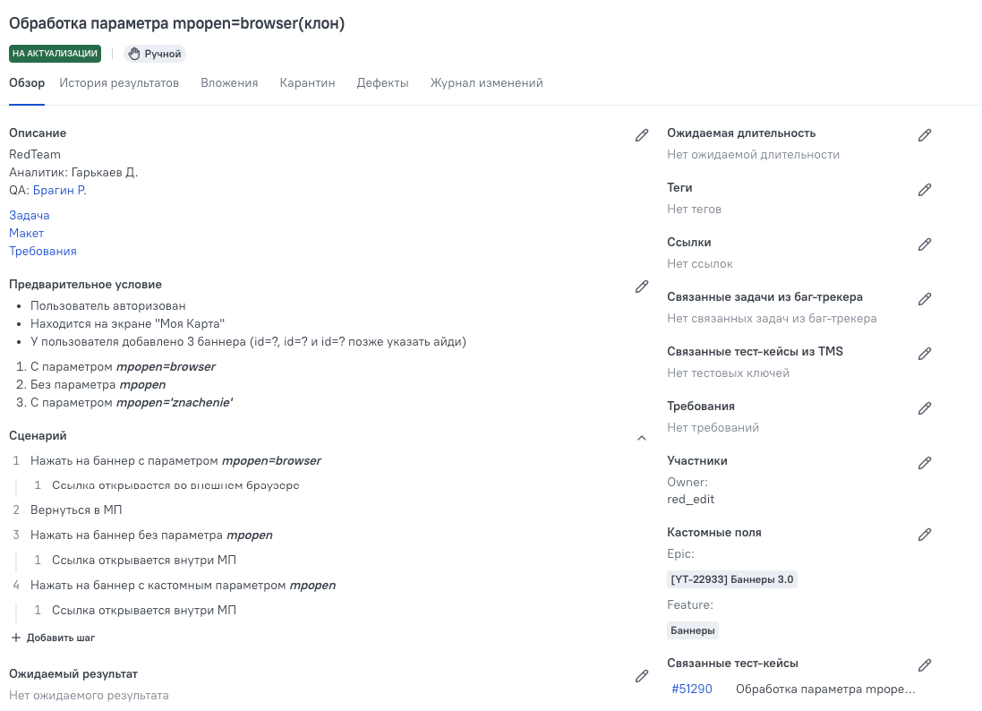Edit Кастомные поля via pencil icon

[925, 534]
